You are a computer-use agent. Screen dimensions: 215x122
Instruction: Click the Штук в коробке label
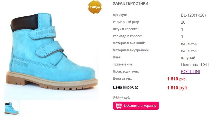[x=126, y=29]
